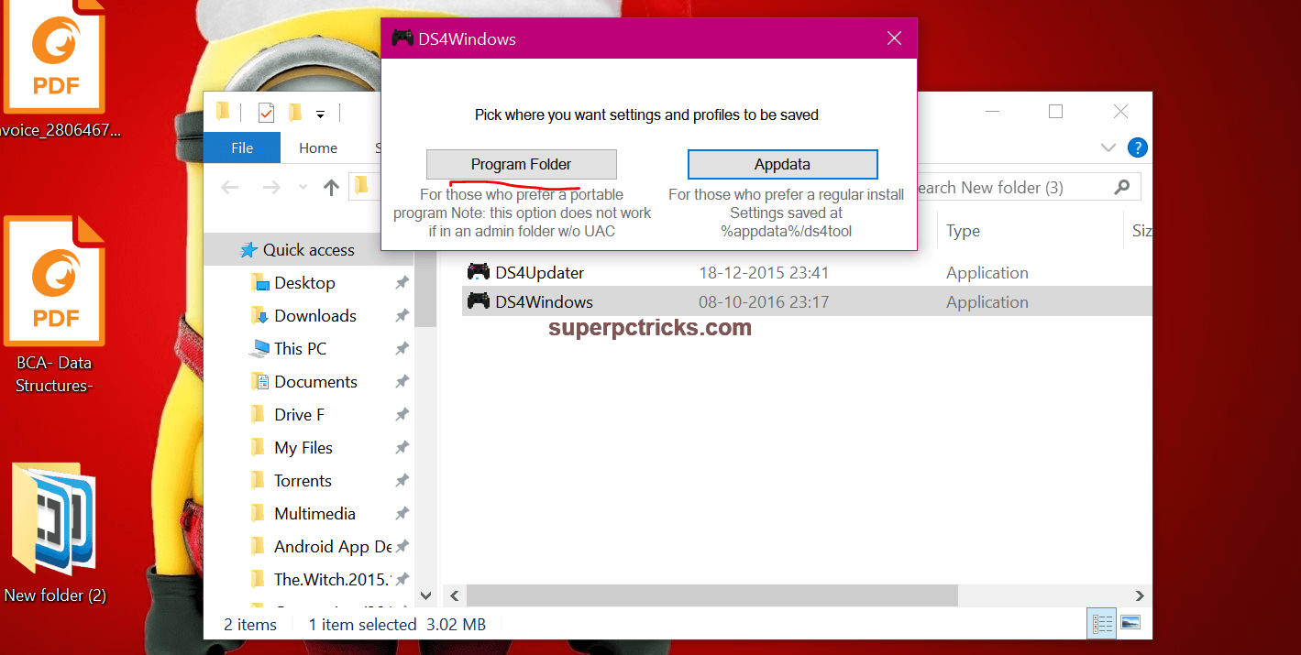Open Customize Quick Access Toolbar dropdown

(320, 115)
